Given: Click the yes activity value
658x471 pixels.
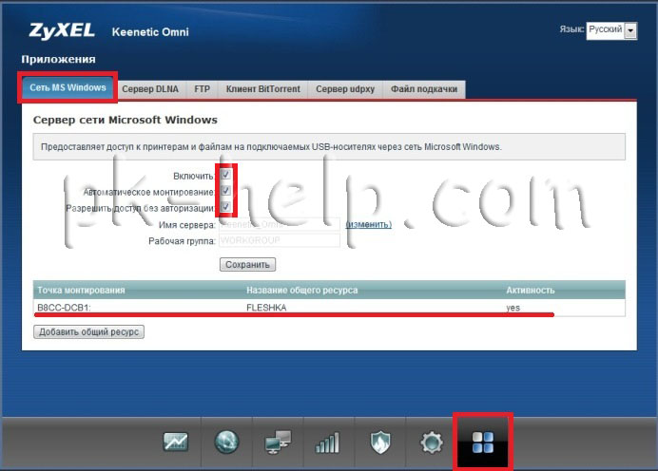Looking at the screenshot, I should (513, 308).
